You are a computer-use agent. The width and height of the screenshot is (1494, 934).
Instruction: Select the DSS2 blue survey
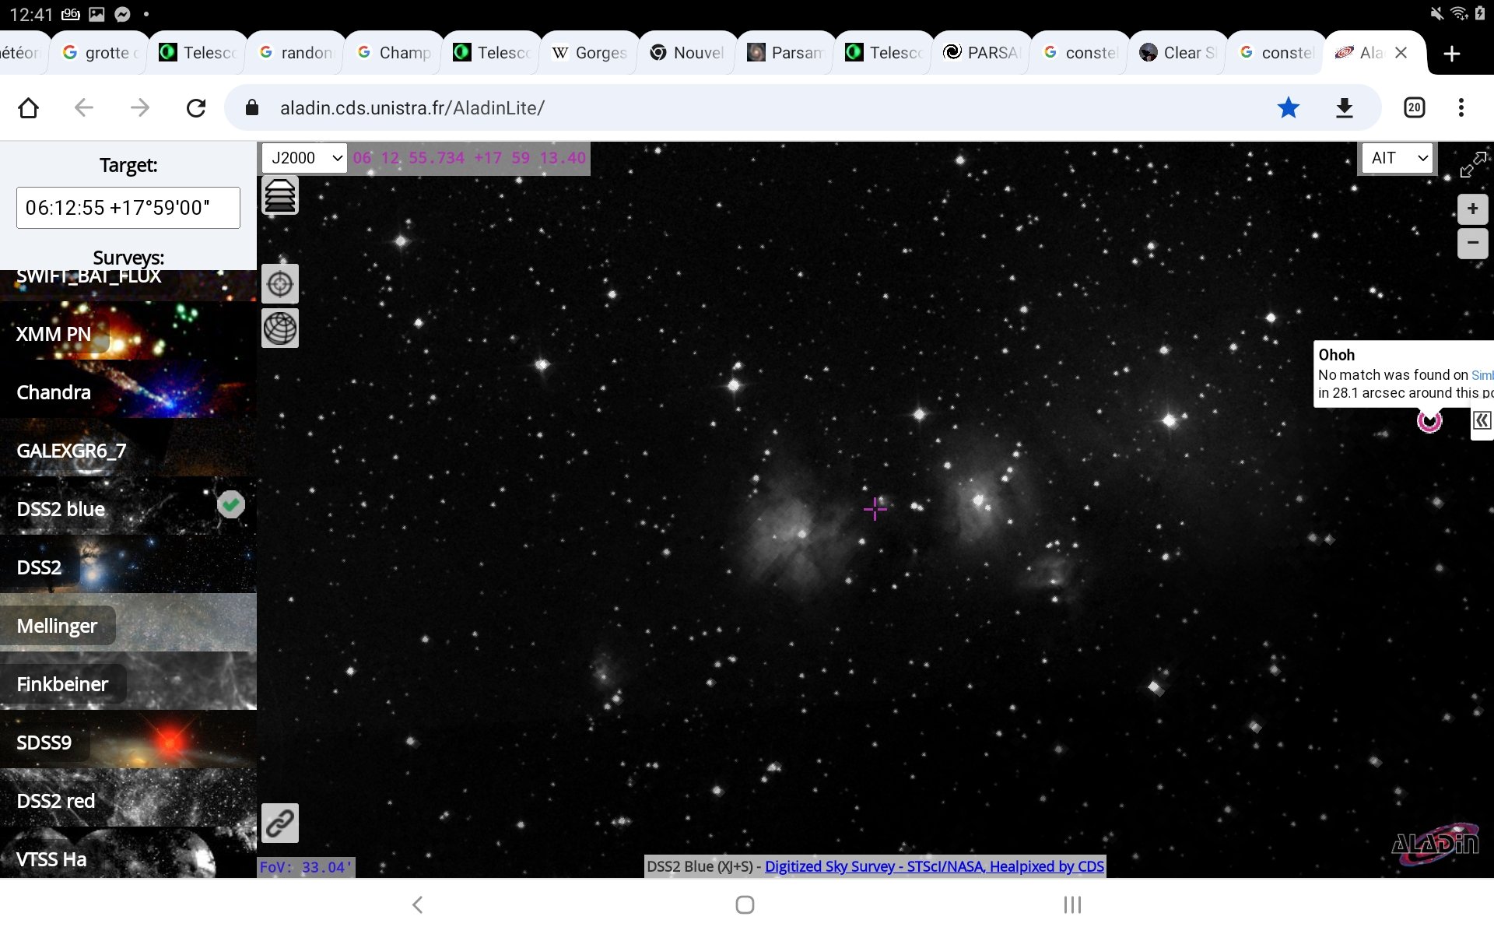point(128,506)
